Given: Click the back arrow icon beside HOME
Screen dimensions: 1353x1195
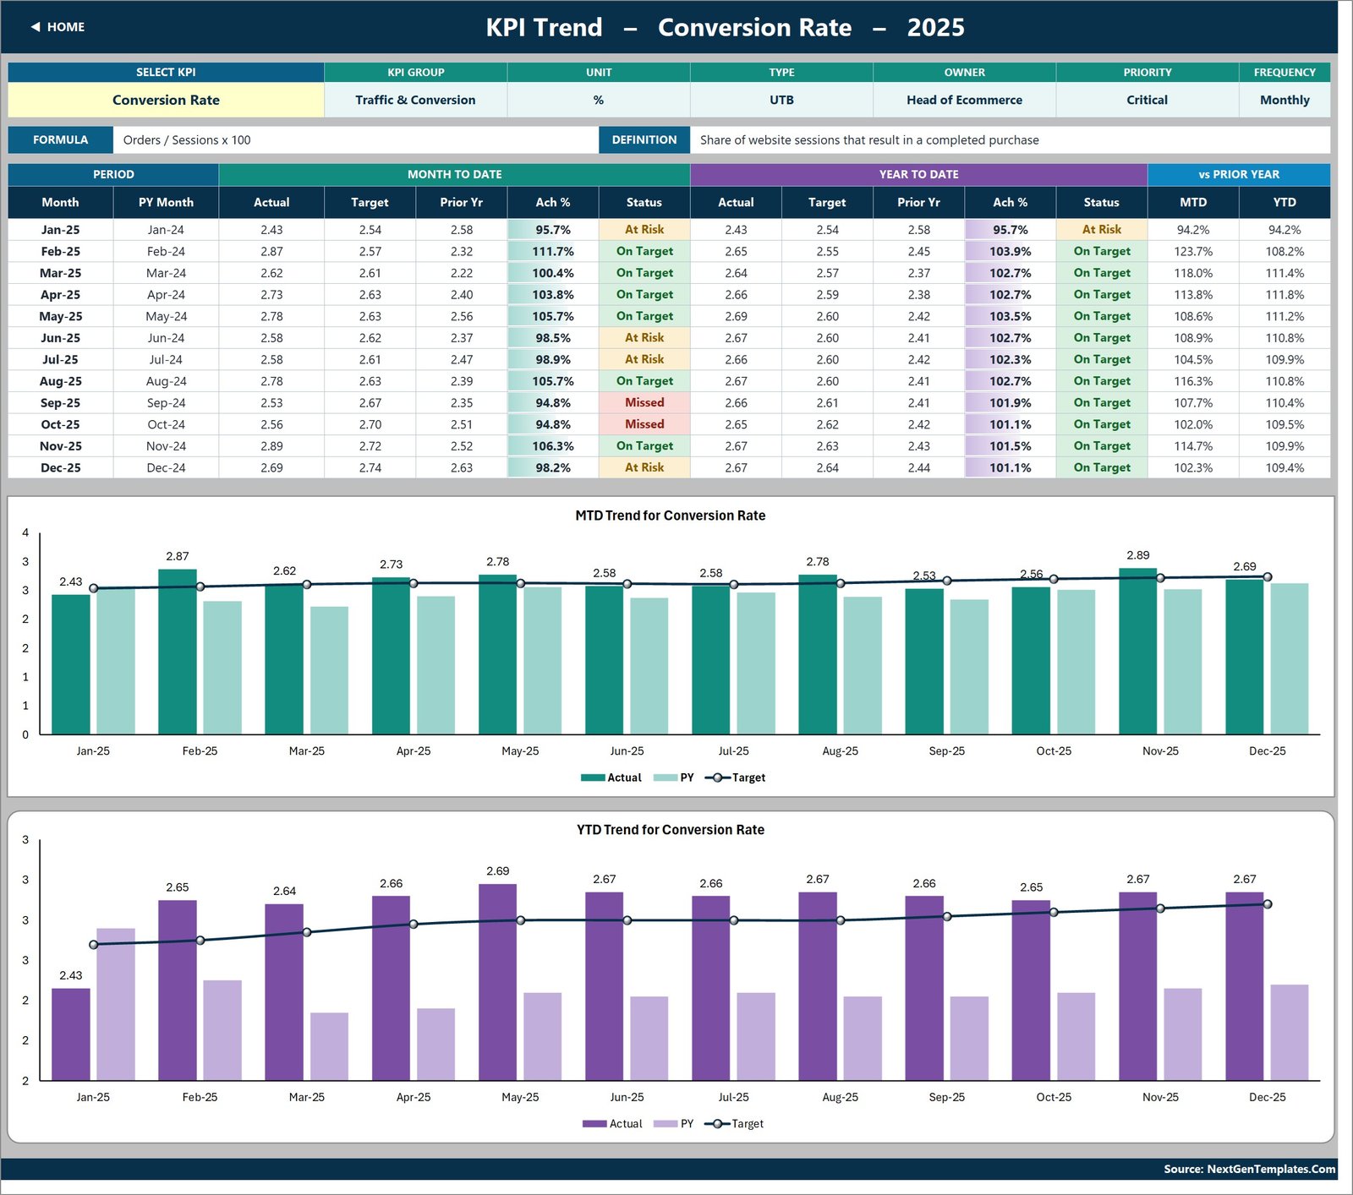Looking at the screenshot, I should (36, 27).
